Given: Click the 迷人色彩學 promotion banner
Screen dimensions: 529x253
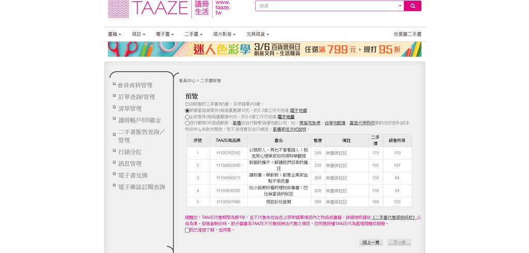Looking at the screenshot, I should pyautogui.click(x=264, y=49).
